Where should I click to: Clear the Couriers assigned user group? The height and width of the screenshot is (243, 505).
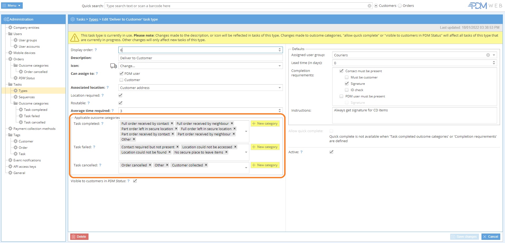(488, 55)
